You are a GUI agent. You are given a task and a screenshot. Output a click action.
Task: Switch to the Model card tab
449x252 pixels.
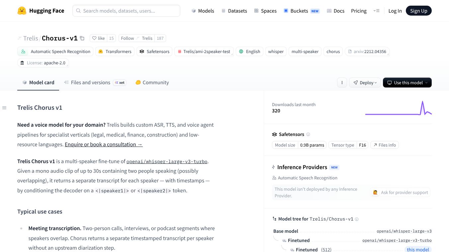(x=38, y=83)
